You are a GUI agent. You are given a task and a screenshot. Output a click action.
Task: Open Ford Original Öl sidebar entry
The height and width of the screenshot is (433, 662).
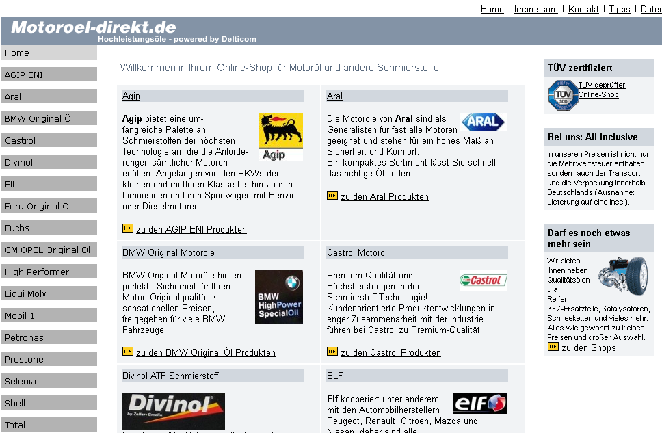(49, 206)
